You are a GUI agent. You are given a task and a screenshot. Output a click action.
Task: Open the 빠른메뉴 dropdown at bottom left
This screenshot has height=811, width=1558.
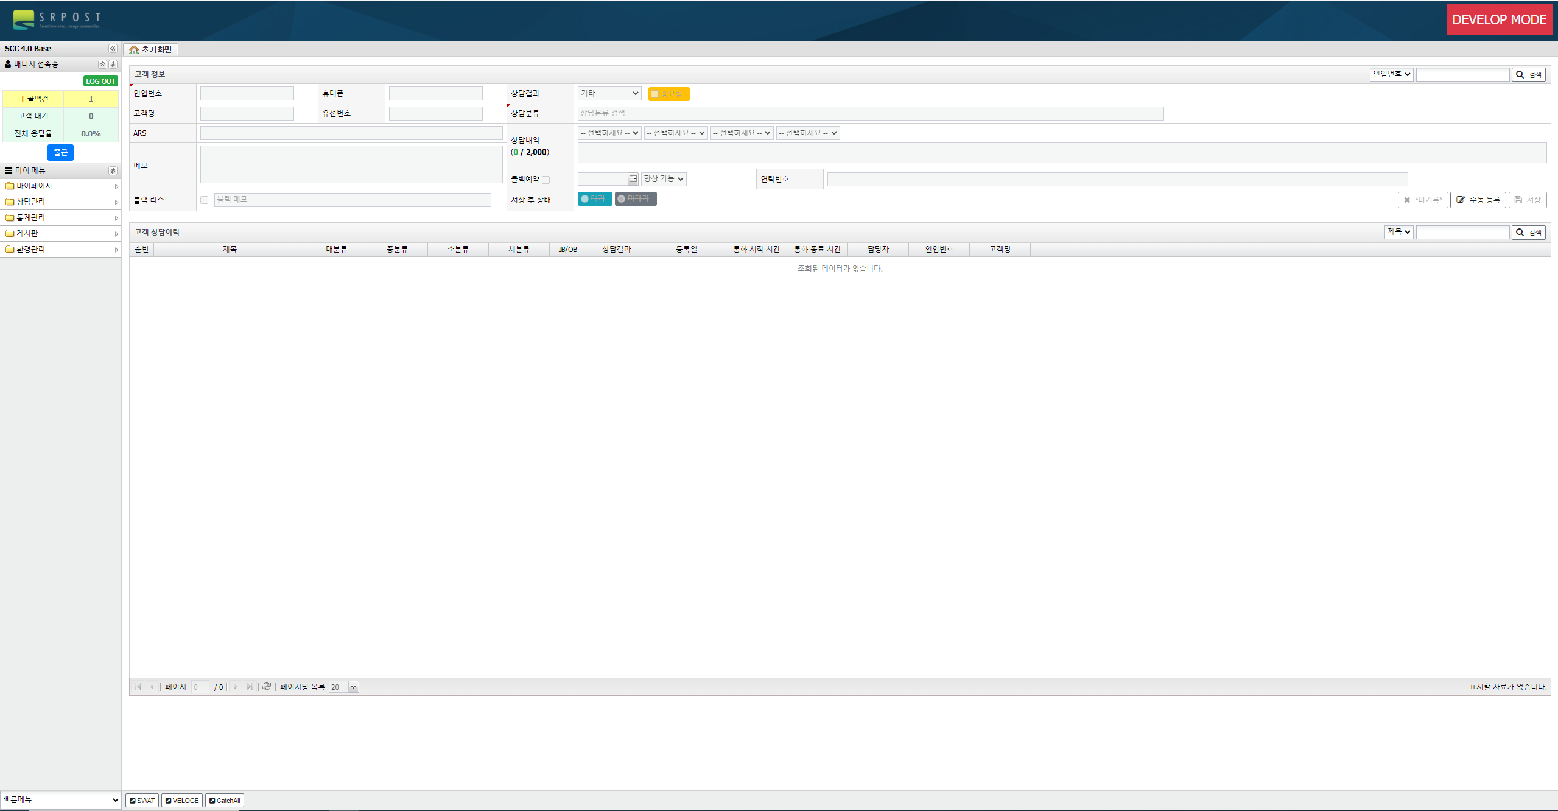pos(60,800)
